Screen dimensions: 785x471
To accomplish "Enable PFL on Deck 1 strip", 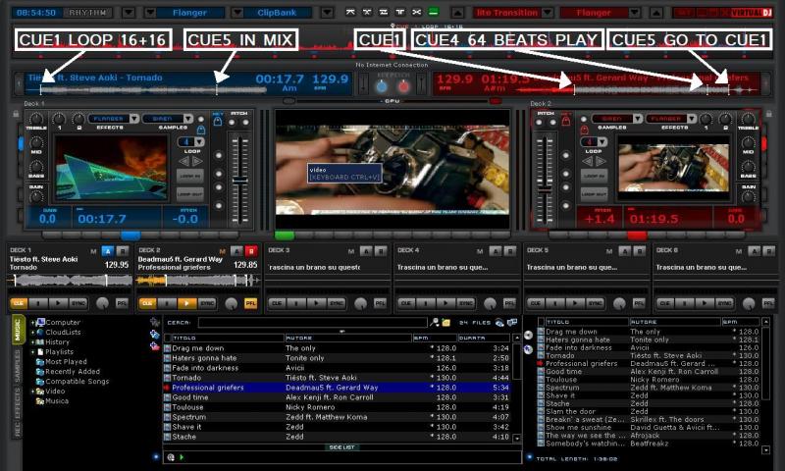I will 122,303.
